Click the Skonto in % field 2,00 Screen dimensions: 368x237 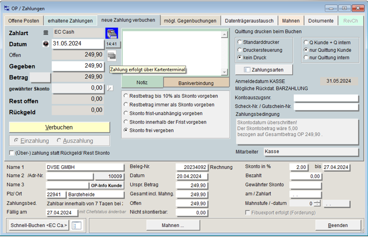pos(298,167)
